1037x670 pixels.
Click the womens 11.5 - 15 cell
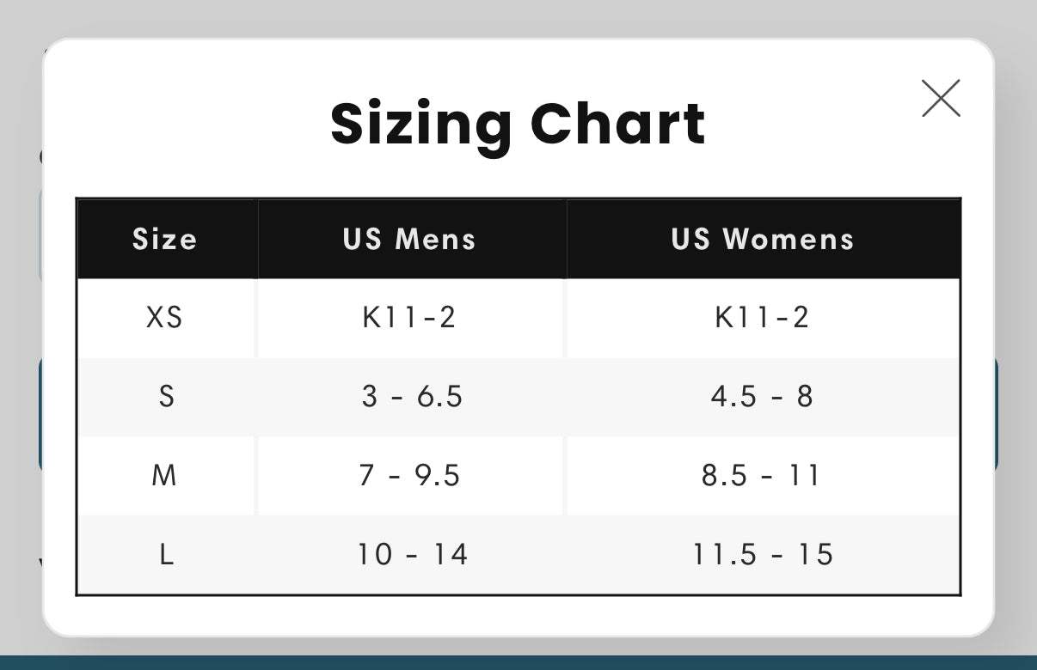tap(764, 554)
